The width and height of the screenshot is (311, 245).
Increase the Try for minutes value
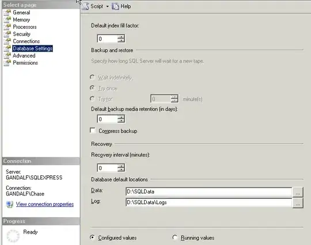pos(175,97)
